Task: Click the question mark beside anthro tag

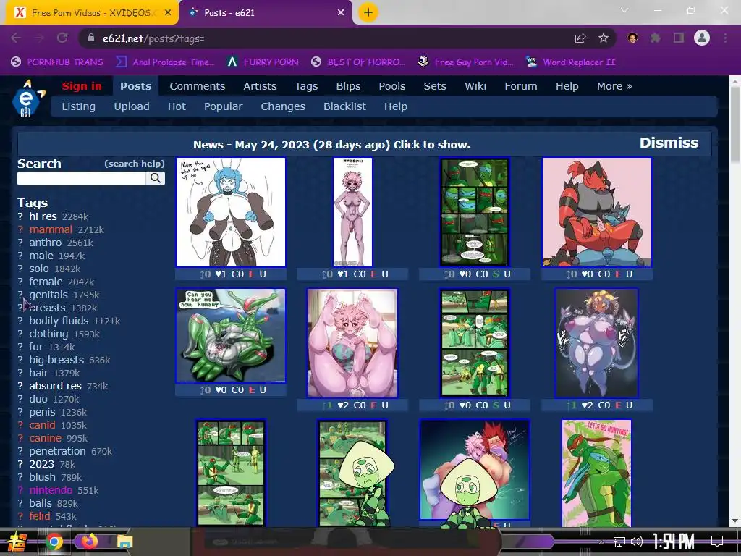Action: coord(20,243)
